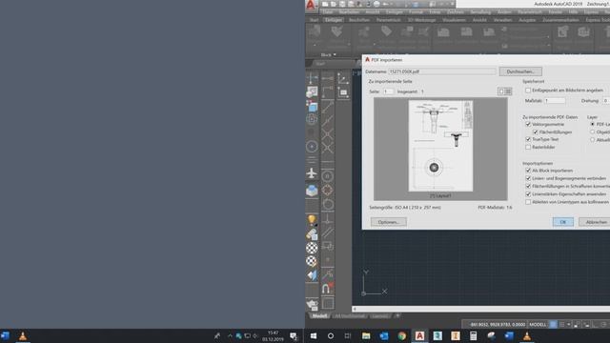This screenshot has width=610, height=343.
Task: Open the Format menu
Action: [416, 12]
